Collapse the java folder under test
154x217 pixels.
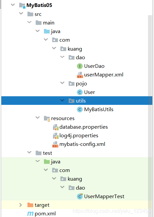(x=38, y=161)
